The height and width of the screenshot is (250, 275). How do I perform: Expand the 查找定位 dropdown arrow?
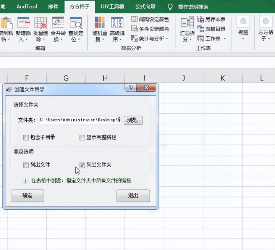(79, 40)
